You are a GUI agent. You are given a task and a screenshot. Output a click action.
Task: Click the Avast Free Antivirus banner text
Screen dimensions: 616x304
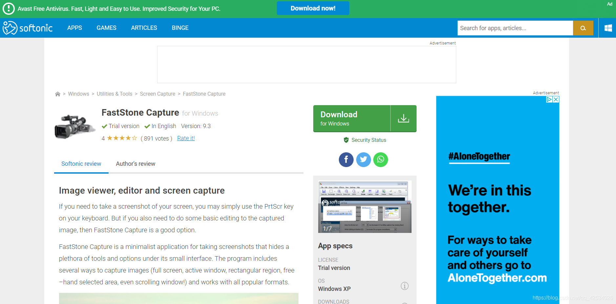[x=119, y=9]
